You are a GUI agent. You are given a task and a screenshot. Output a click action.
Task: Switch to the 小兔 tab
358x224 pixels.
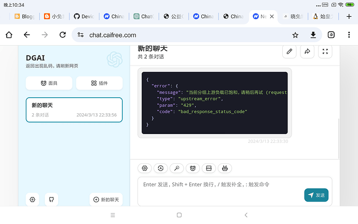pyautogui.click(x=54, y=17)
